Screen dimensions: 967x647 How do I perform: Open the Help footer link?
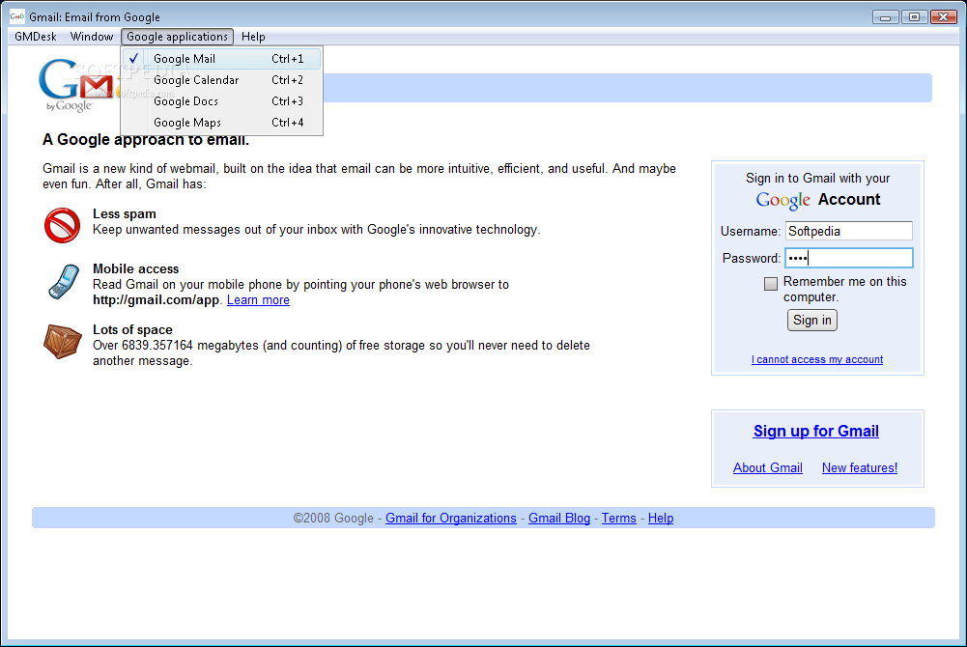[661, 519]
